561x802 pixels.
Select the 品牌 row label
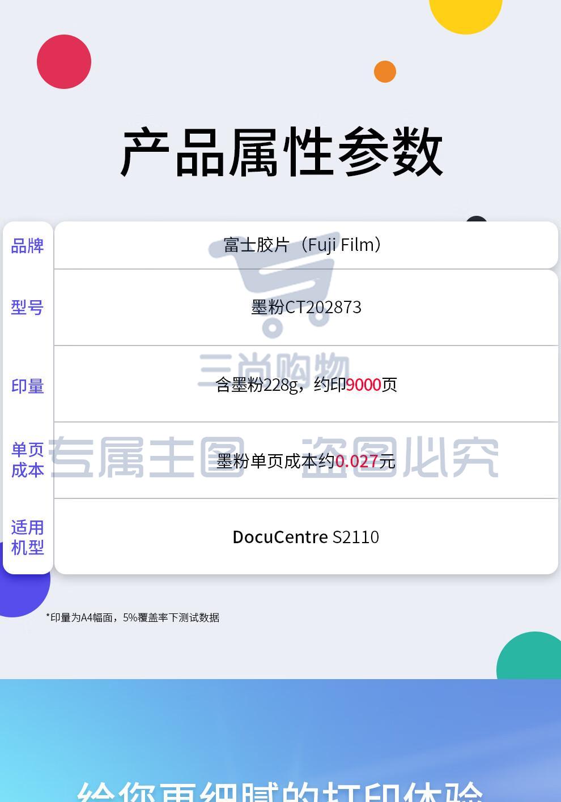(28, 246)
